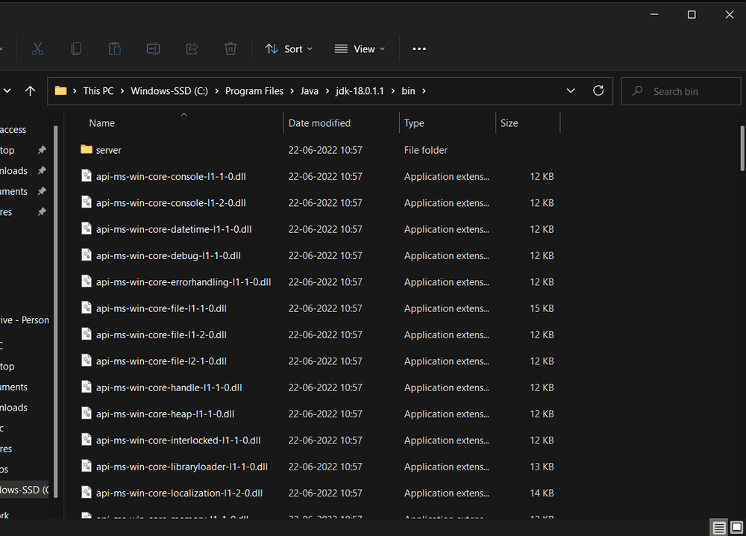Switch to details view toggle
Screen dimensions: 746x536
pyautogui.click(x=719, y=528)
